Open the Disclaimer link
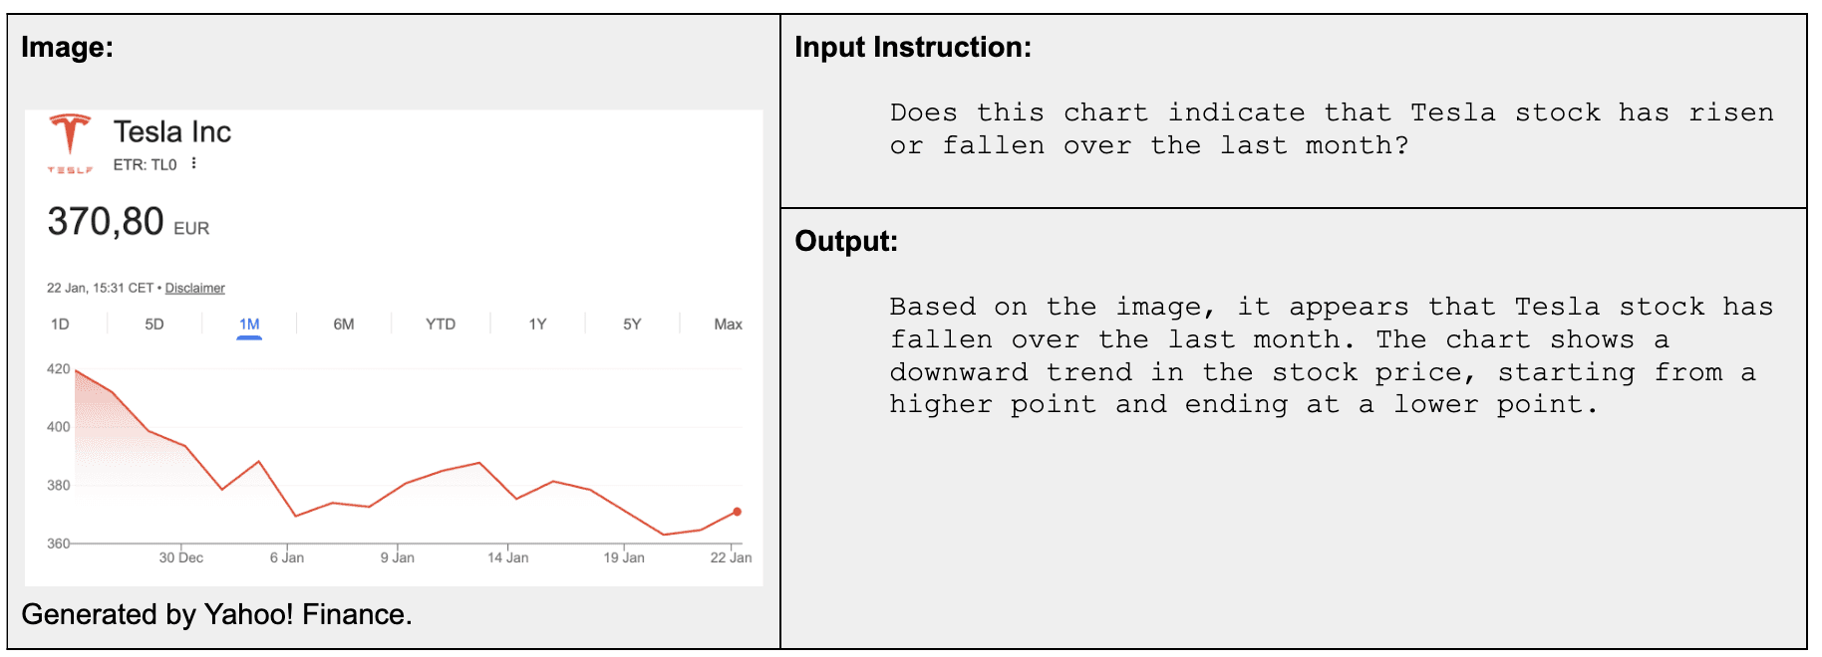 coord(195,288)
